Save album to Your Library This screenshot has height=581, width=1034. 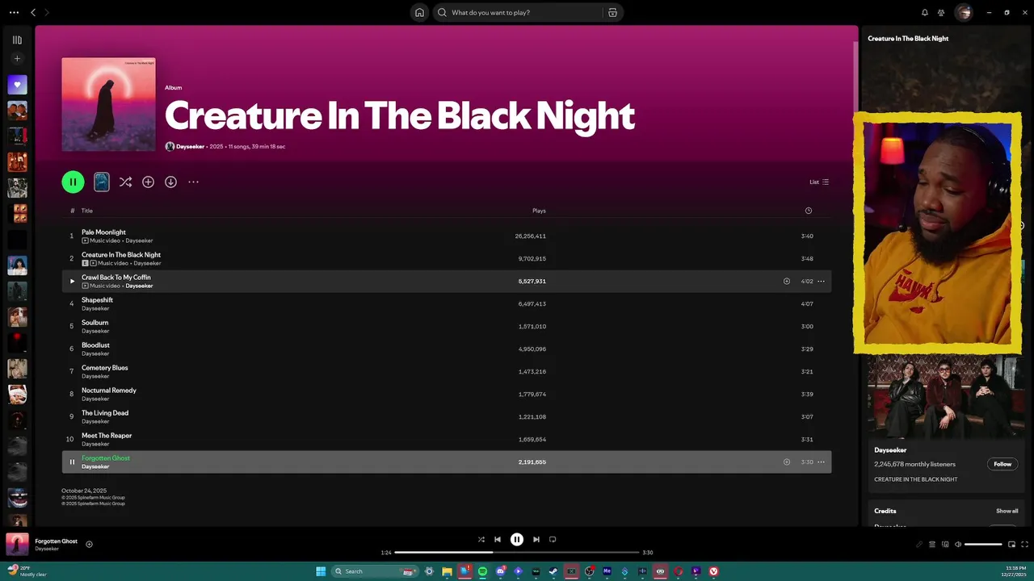coord(148,182)
